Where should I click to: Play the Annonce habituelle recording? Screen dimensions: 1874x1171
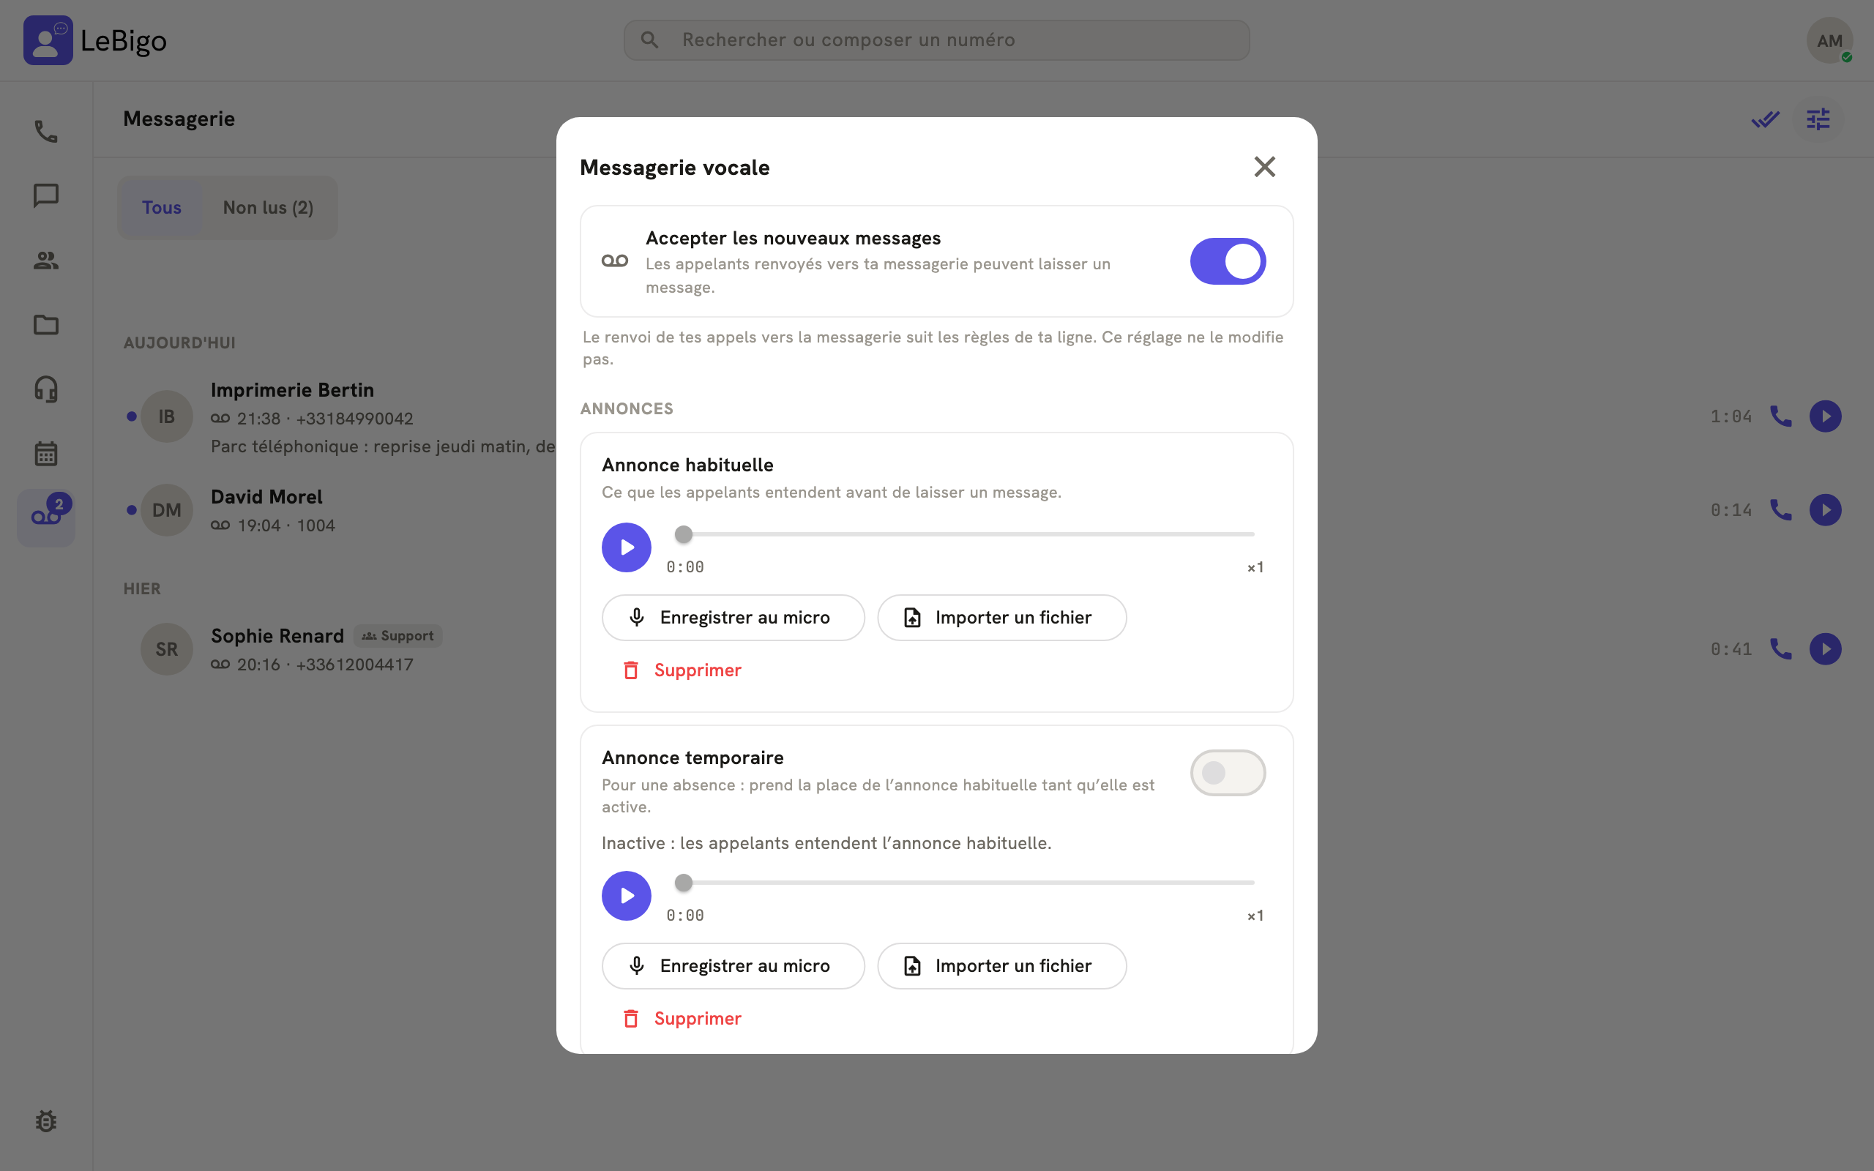pos(627,547)
